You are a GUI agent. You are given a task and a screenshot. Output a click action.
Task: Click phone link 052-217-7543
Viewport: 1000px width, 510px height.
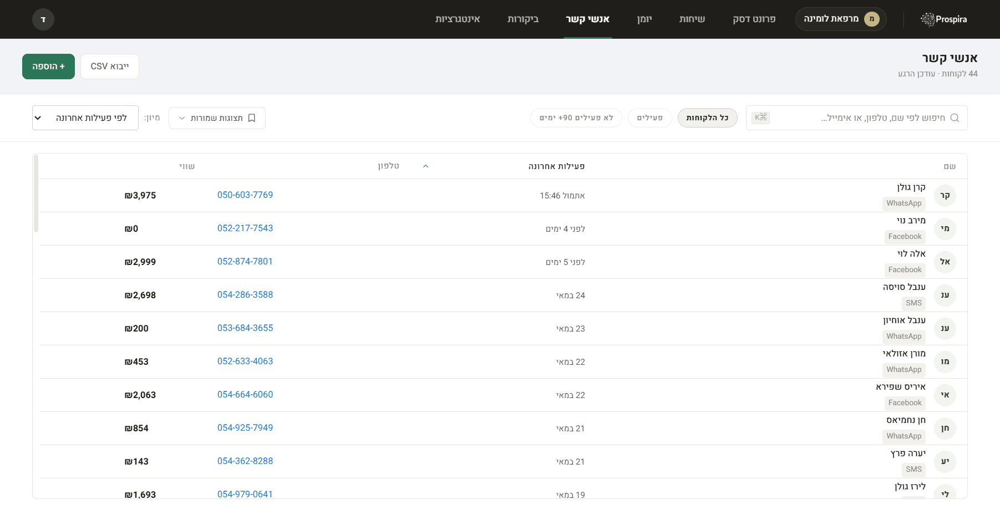coord(245,228)
